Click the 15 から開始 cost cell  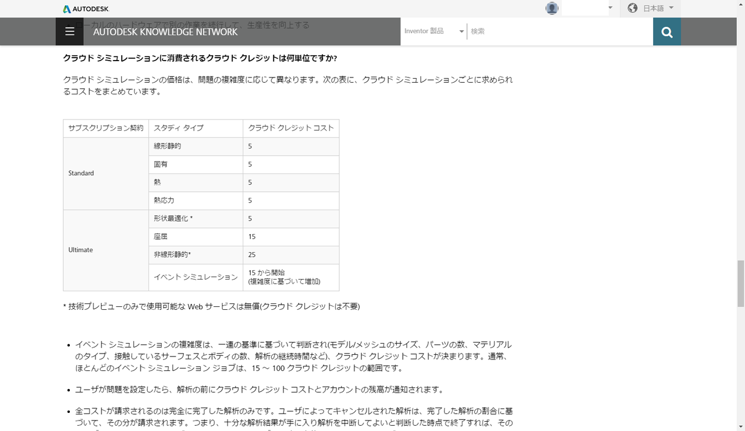coord(291,277)
